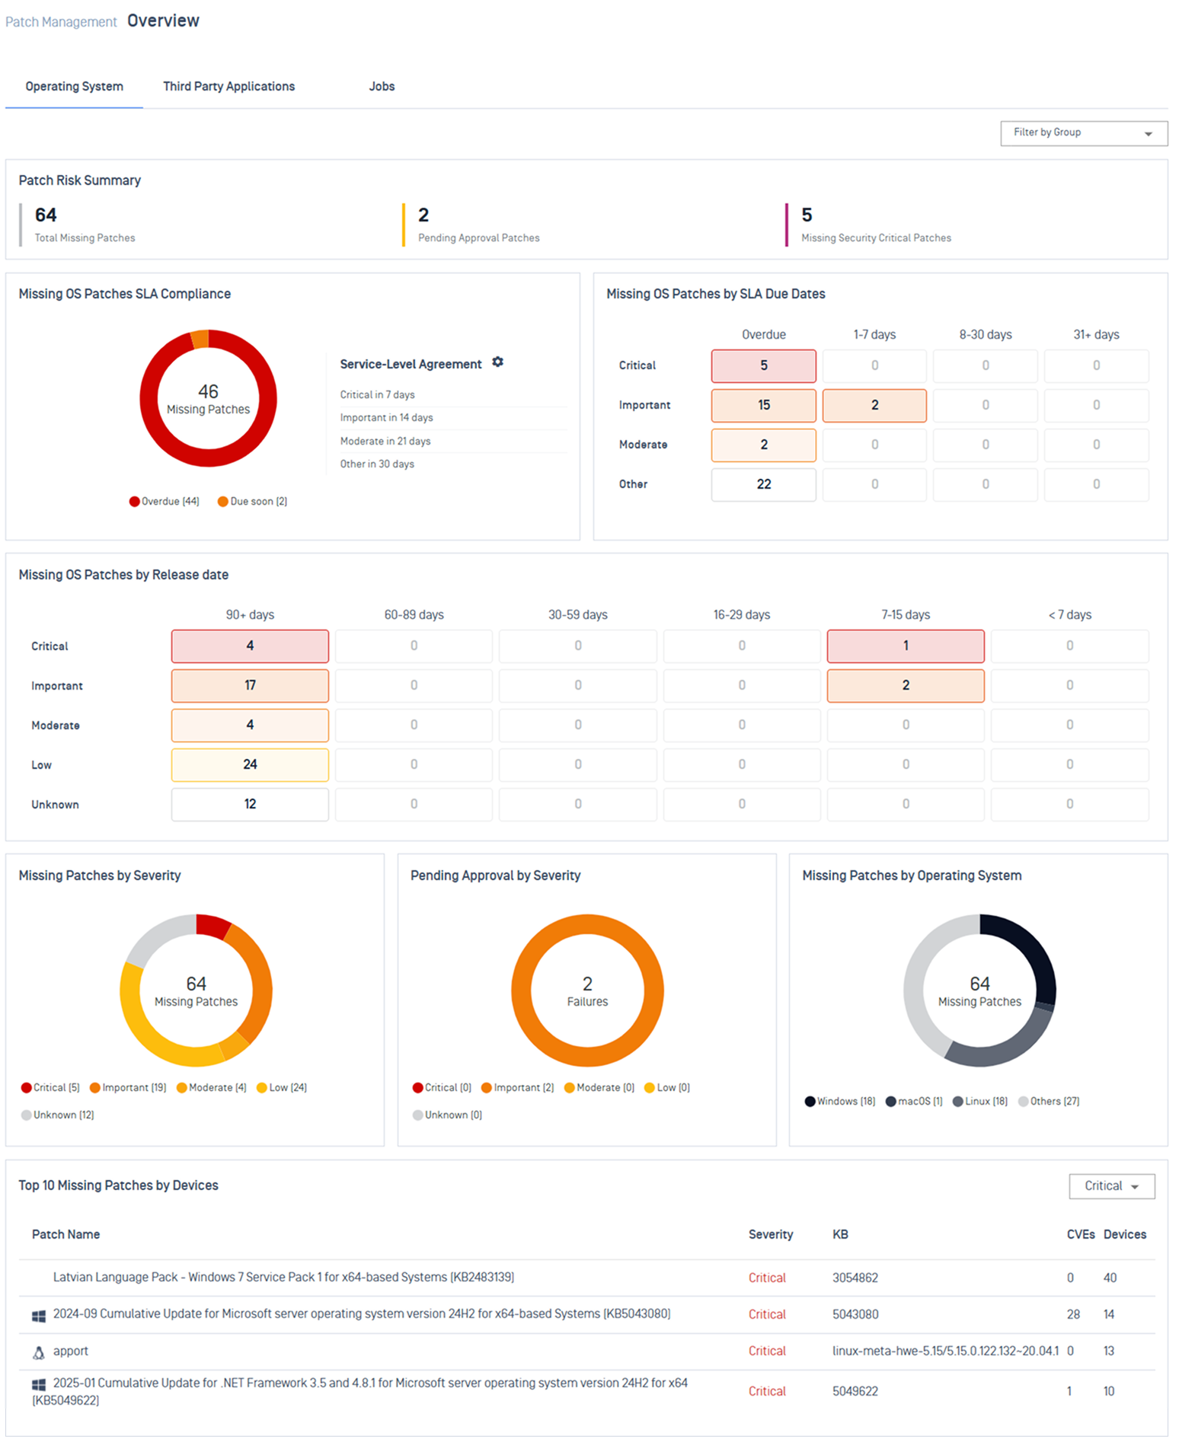Open the apport patch entry
The height and width of the screenshot is (1445, 1179).
70,1351
